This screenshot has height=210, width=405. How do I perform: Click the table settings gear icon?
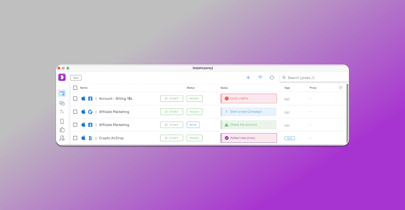[340, 88]
